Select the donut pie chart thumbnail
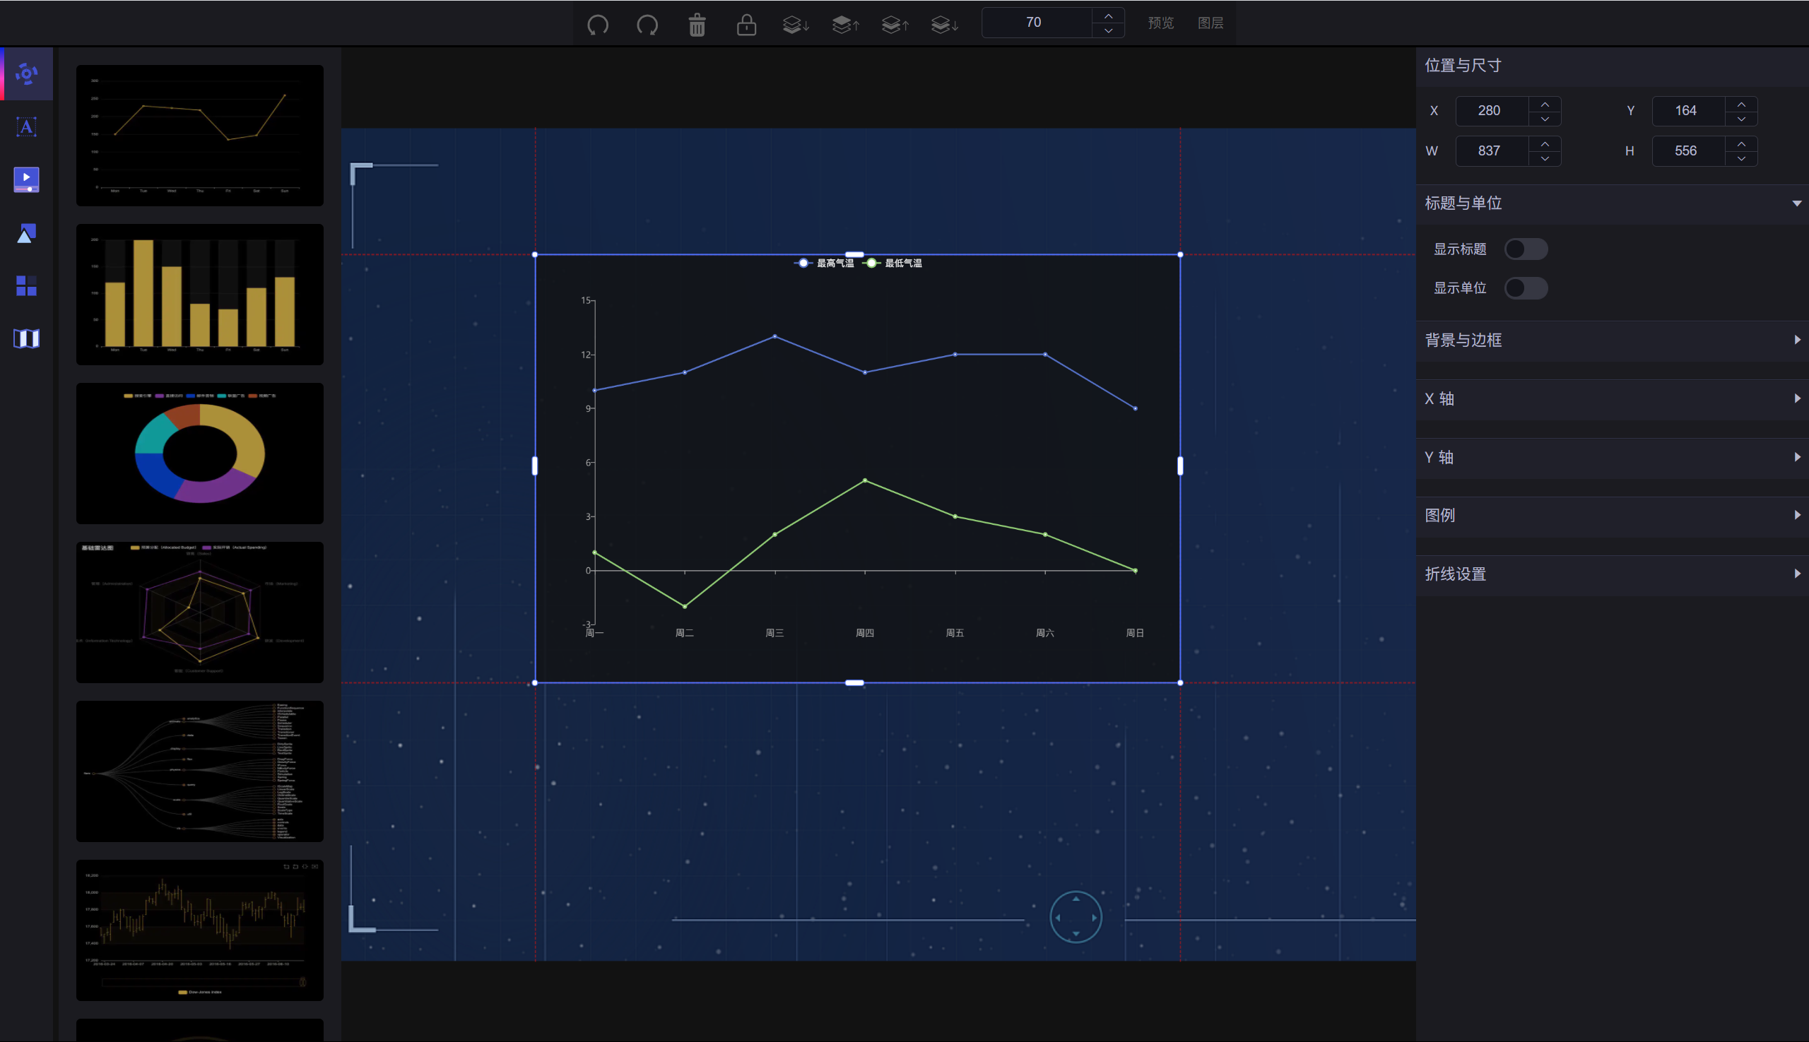 (x=200, y=453)
